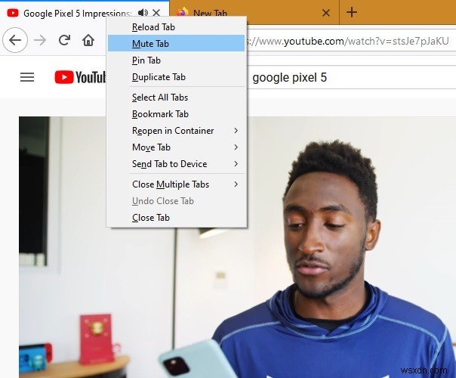This screenshot has width=456, height=378.
Task: Click the disabled Undo Close Tab entry
Action: click(176, 200)
